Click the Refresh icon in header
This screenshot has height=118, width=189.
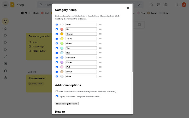click(x=151, y=5)
